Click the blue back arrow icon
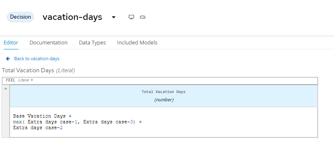The width and height of the screenshot is (334, 152). tap(8, 59)
